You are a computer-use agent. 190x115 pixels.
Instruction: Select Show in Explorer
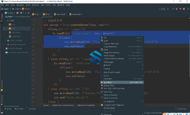click(111, 95)
